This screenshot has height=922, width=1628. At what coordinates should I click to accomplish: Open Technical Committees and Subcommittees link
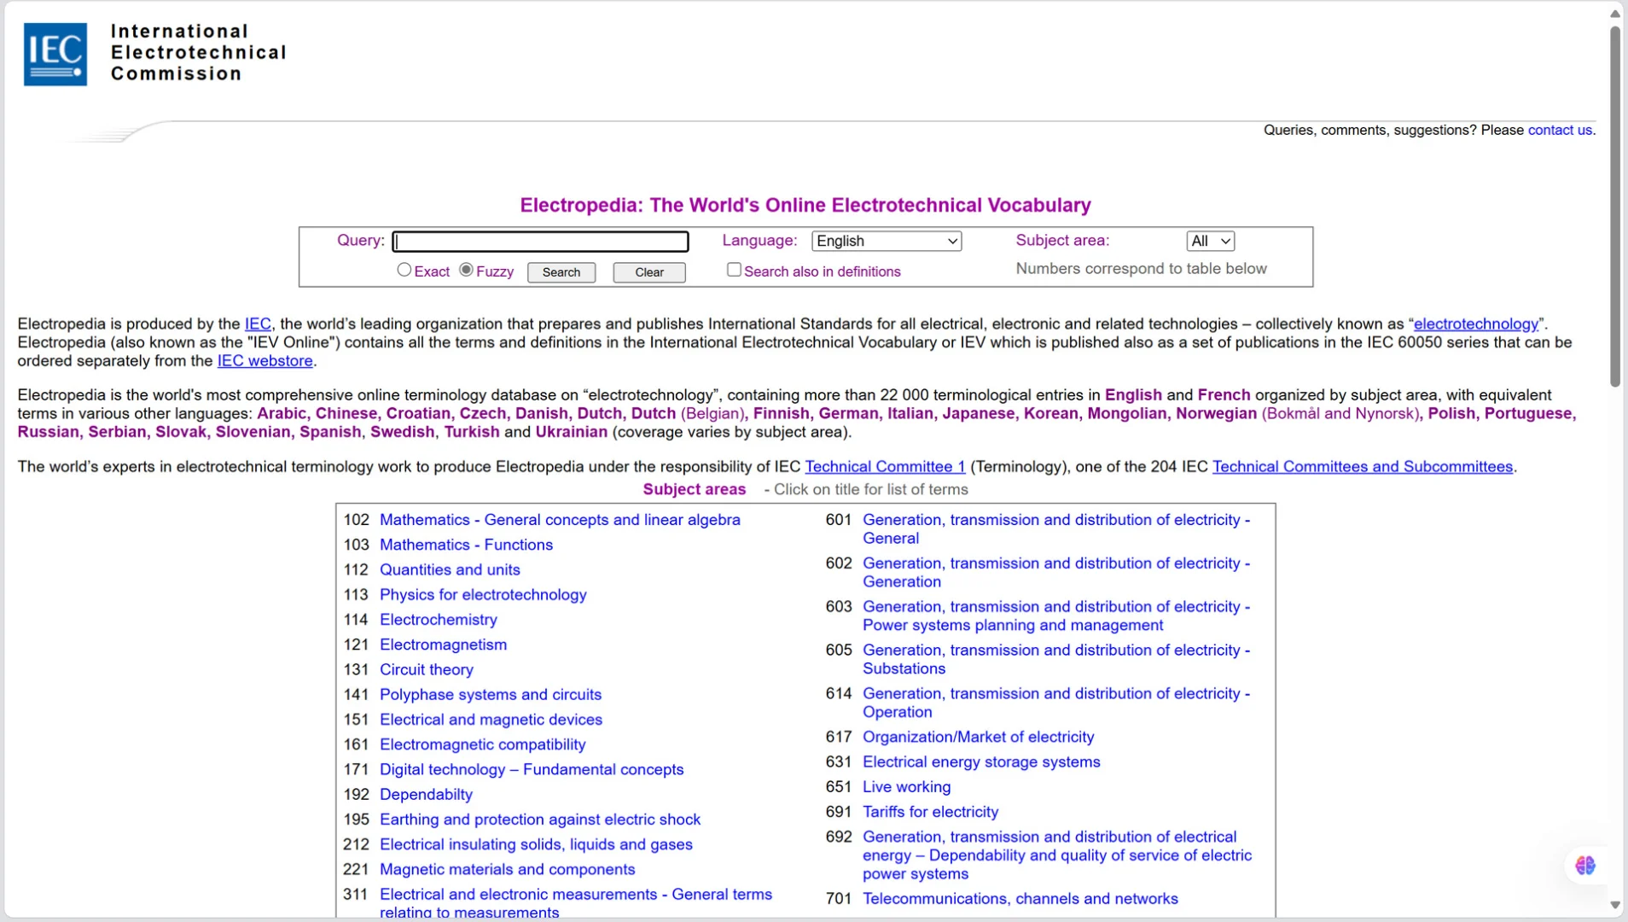1363,466
